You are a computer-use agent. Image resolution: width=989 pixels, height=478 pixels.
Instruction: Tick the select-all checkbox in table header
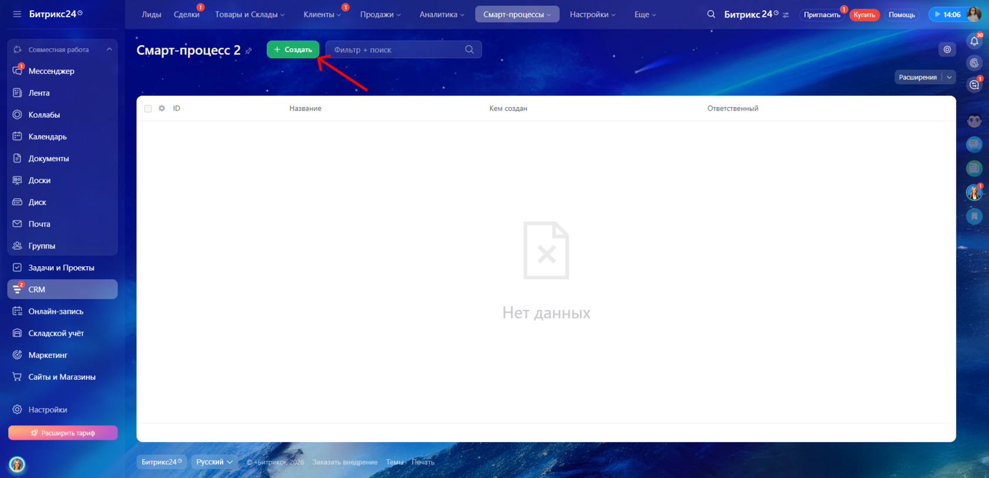[x=148, y=109]
